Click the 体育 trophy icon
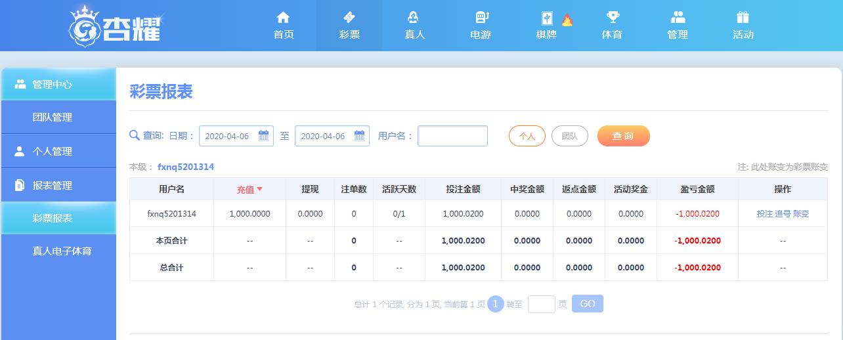Screen dimensions: 843x340 click(612, 17)
